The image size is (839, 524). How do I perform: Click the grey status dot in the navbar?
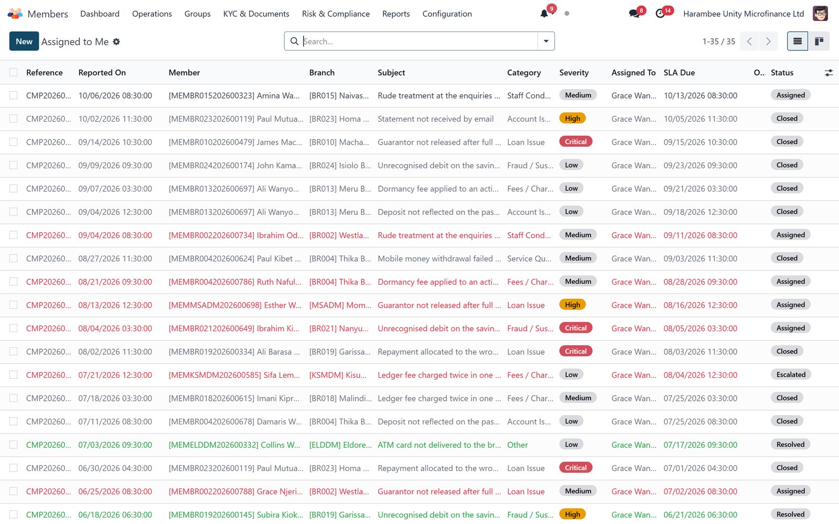(567, 14)
